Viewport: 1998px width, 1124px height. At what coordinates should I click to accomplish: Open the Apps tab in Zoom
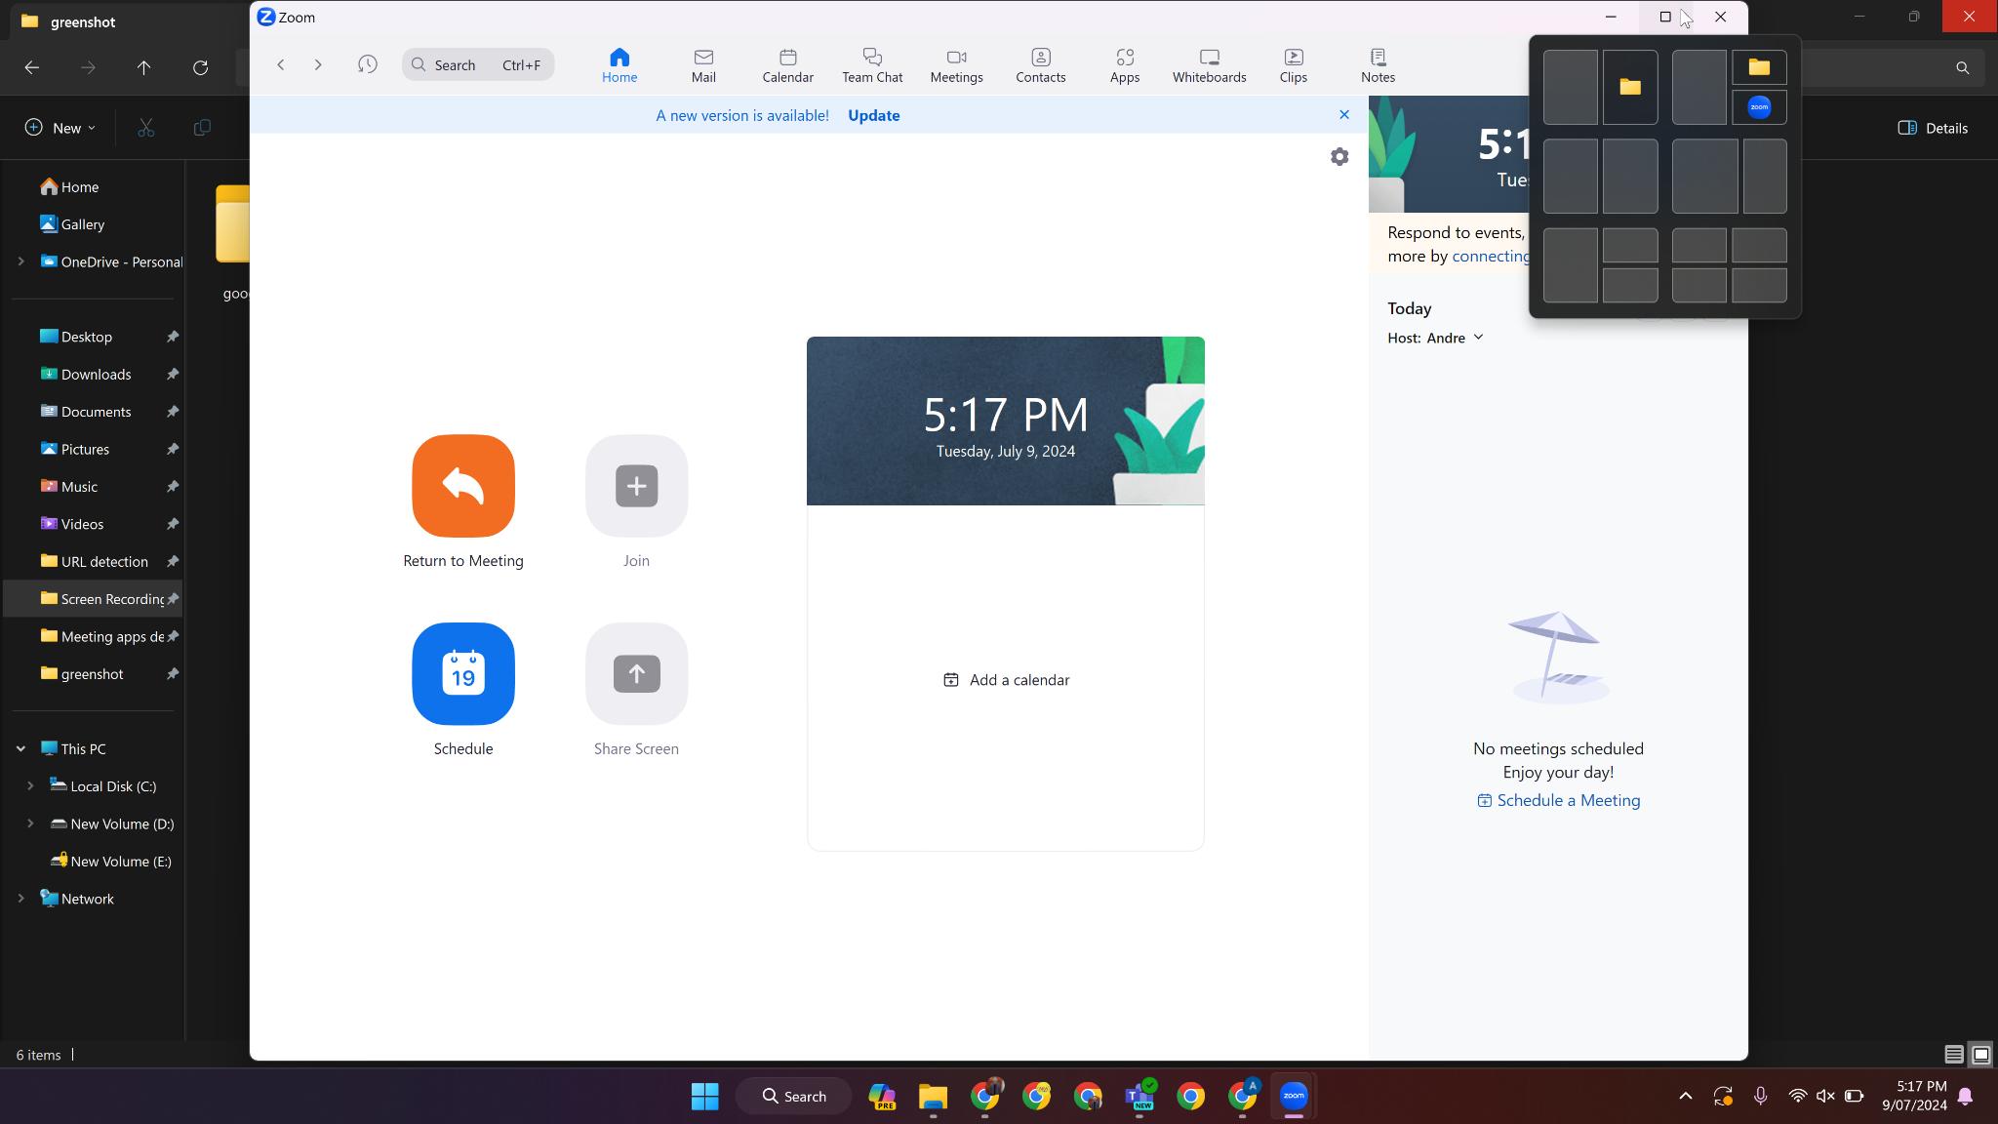[1125, 65]
